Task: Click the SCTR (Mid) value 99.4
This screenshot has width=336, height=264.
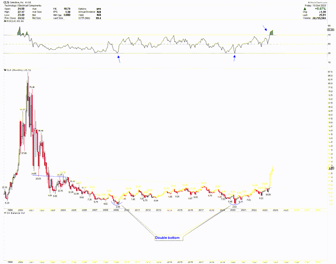Action: click(99, 18)
